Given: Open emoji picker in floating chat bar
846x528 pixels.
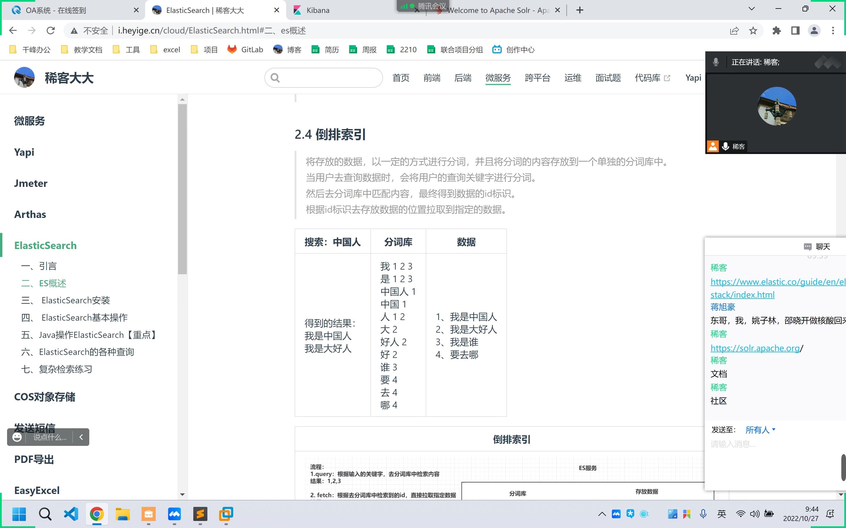Looking at the screenshot, I should (x=17, y=437).
